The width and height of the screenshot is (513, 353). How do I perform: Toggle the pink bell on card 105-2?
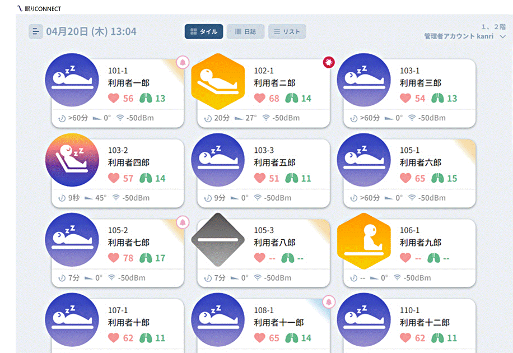click(x=183, y=222)
